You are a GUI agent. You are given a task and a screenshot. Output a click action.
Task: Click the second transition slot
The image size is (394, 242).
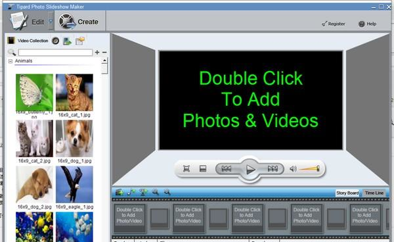(218, 218)
